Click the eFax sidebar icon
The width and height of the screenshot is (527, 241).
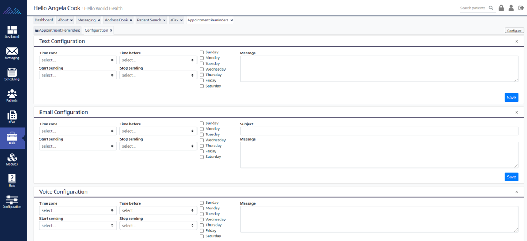pyautogui.click(x=12, y=117)
